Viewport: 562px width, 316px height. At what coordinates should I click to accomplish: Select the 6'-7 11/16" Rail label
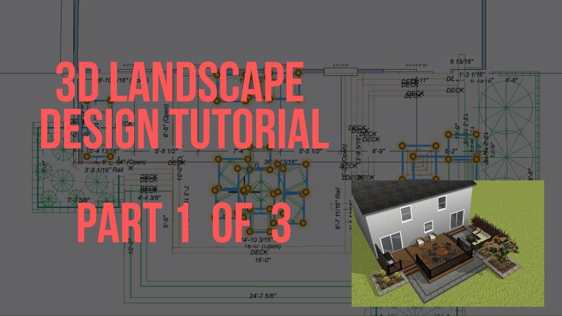(338, 209)
